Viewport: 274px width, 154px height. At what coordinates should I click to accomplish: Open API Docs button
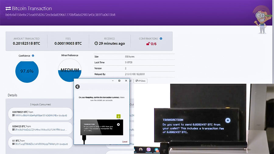[x=140, y=81]
